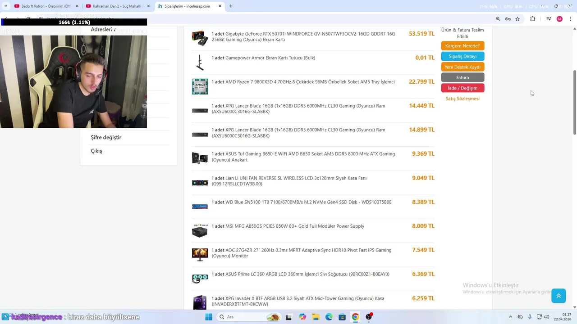Click the Lian Li UNI FAN thumbnail
577x324 pixels.
pyautogui.click(x=200, y=183)
